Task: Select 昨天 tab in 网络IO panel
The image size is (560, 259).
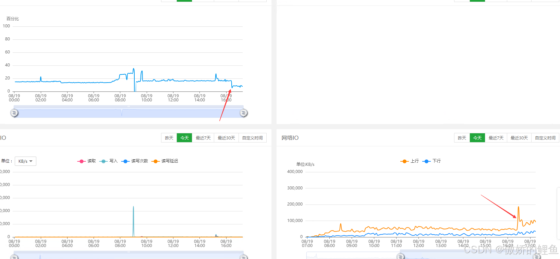Action: coord(462,138)
